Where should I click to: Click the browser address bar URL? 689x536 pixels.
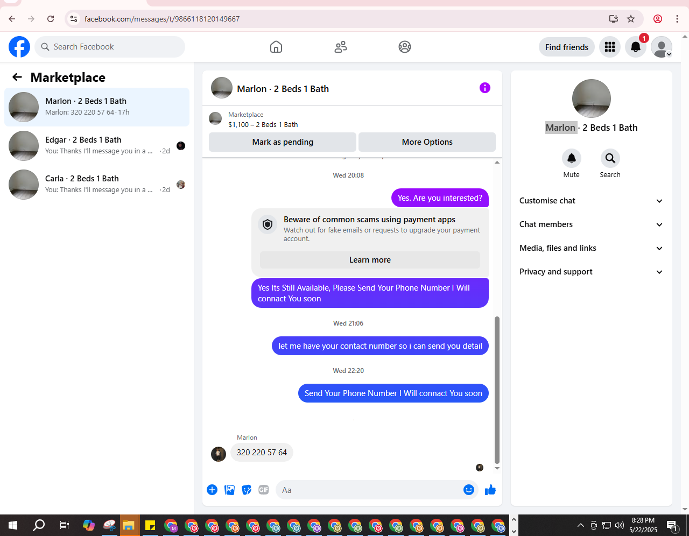pyautogui.click(x=162, y=19)
